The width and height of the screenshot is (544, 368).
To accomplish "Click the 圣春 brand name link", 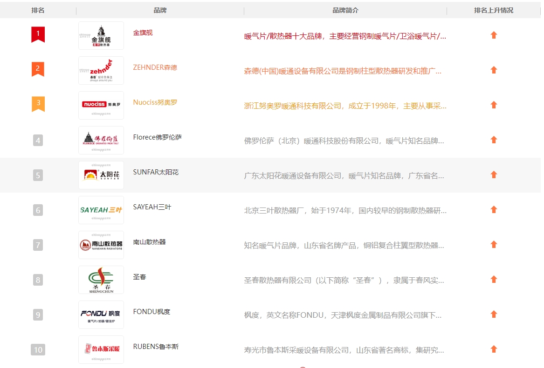I will click(x=139, y=277).
